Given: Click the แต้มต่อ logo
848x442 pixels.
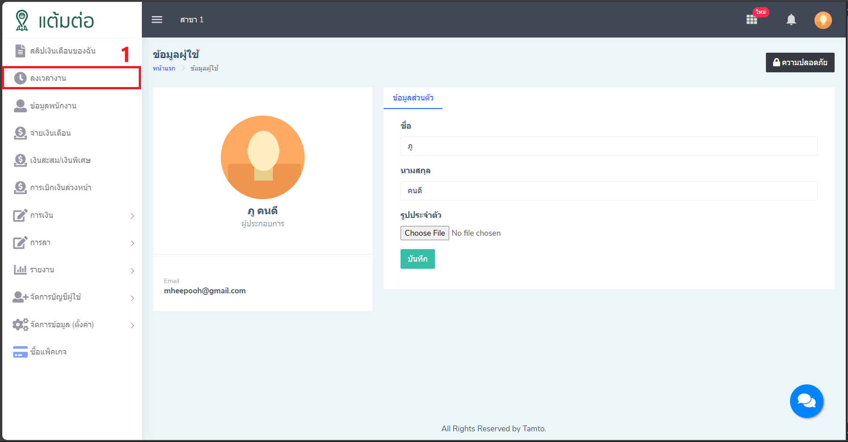Looking at the screenshot, I should point(55,21).
